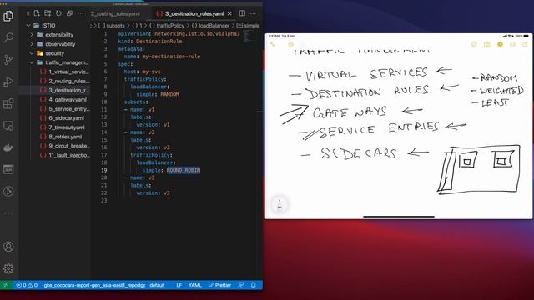Viewport: 534px width, 300px height.
Task: Tap the yellow highlighted marker icon in notes toolbar
Action: [500, 44]
